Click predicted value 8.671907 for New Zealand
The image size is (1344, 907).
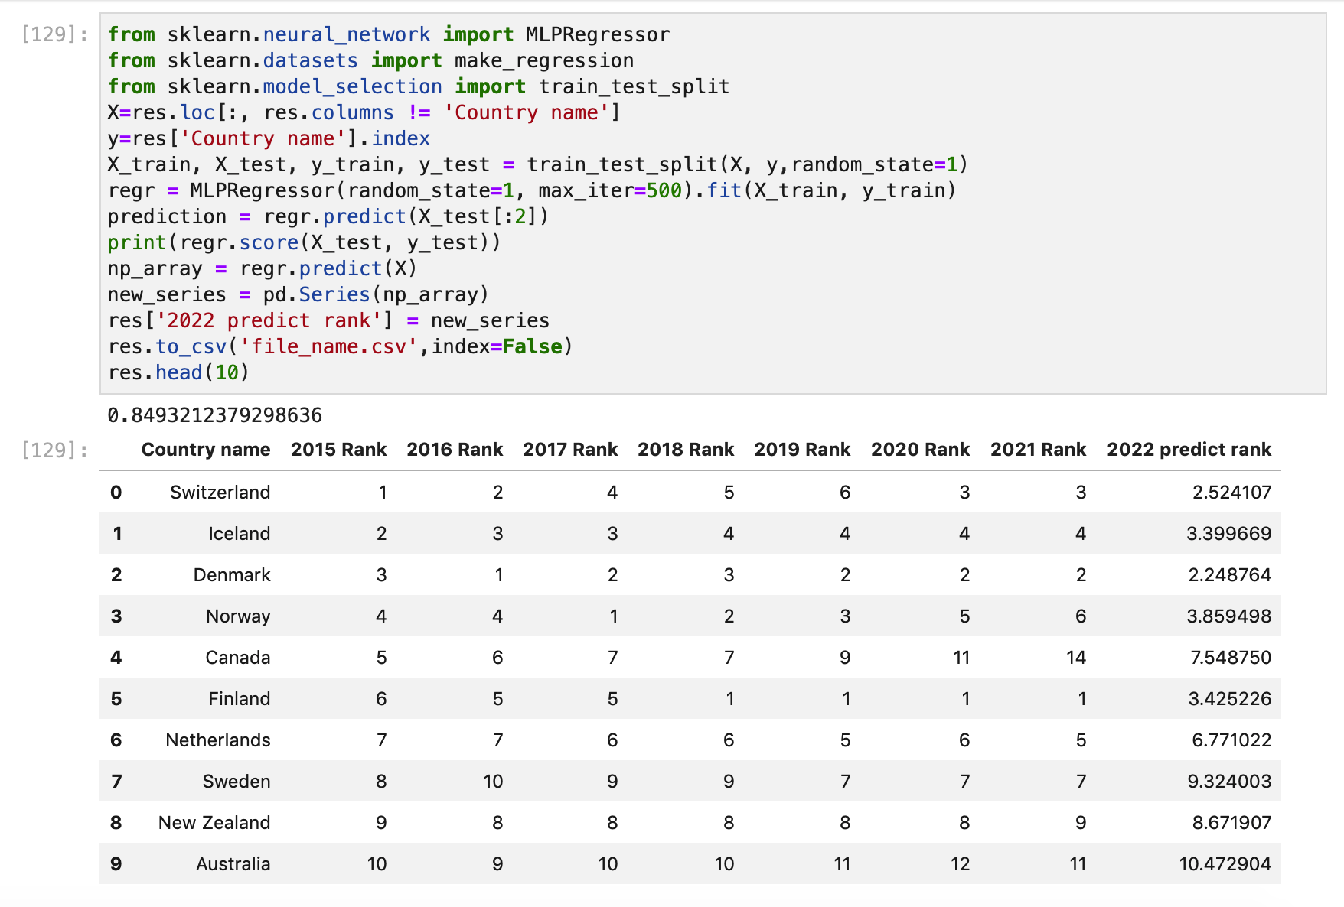click(x=1231, y=823)
